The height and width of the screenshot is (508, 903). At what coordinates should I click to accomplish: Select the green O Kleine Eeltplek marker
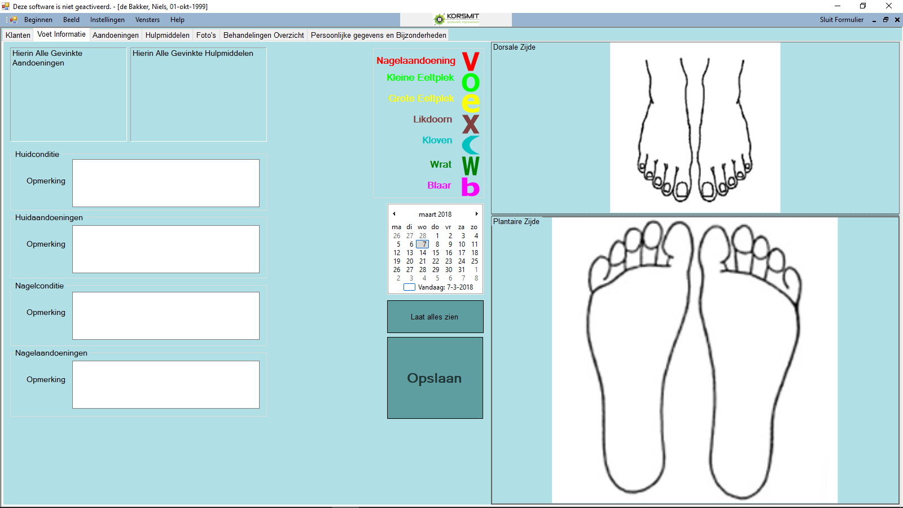tap(470, 82)
